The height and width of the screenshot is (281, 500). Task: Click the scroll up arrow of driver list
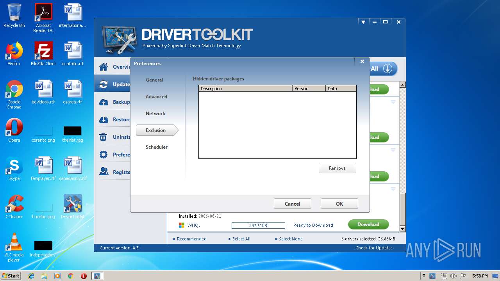(x=402, y=85)
